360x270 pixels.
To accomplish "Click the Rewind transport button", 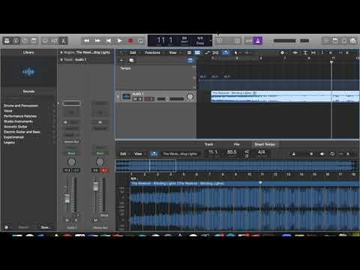I will [x=86, y=40].
